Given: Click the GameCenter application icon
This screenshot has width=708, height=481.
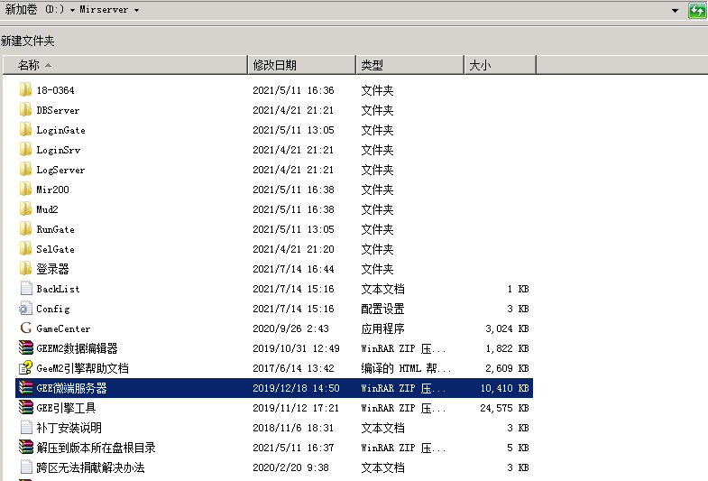Looking at the screenshot, I should [25, 328].
